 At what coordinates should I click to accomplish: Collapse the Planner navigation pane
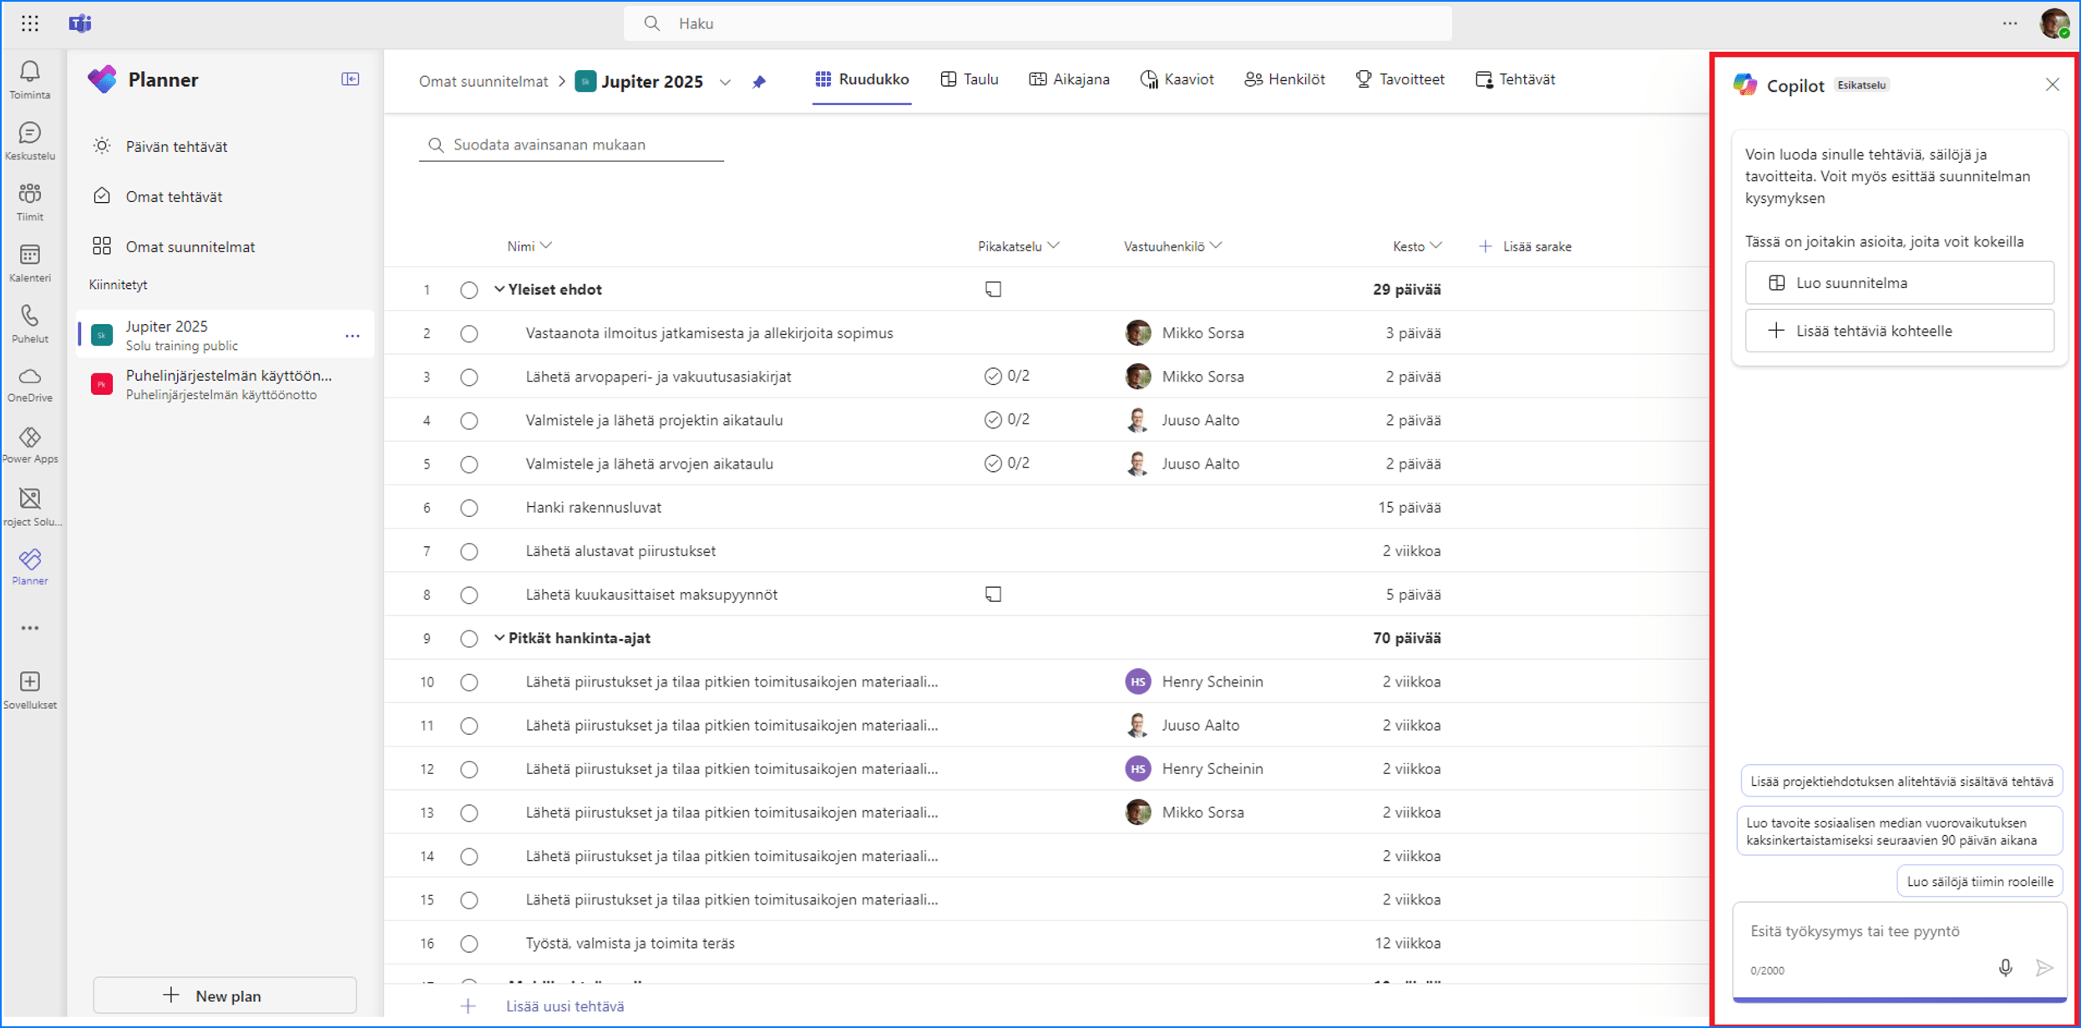click(350, 79)
